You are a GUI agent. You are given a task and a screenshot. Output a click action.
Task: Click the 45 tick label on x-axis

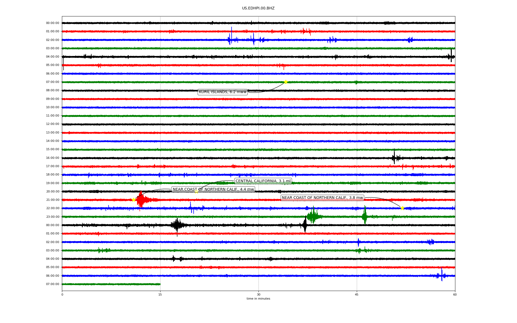pyautogui.click(x=357, y=294)
